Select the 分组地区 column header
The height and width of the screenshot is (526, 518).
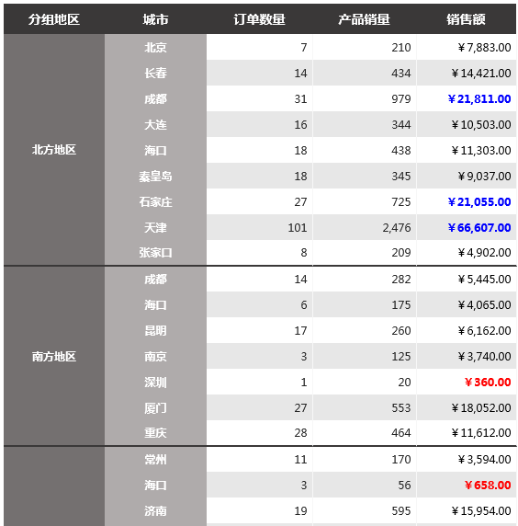pos(54,19)
